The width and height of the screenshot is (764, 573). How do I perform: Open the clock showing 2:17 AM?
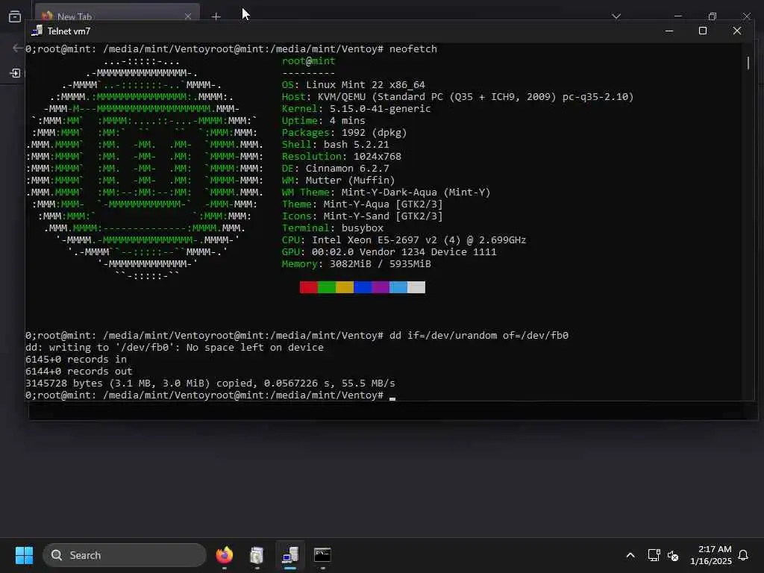(710, 555)
